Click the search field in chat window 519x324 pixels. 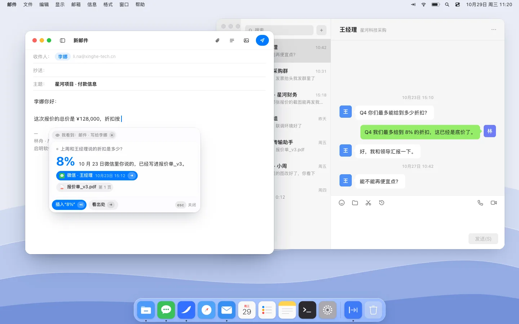click(279, 30)
